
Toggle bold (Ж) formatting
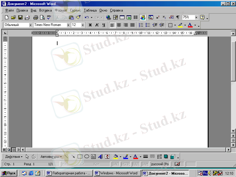point(90,25)
